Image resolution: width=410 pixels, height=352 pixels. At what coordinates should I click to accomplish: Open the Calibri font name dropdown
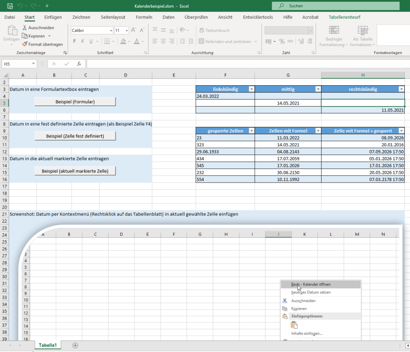pyautogui.click(x=111, y=30)
